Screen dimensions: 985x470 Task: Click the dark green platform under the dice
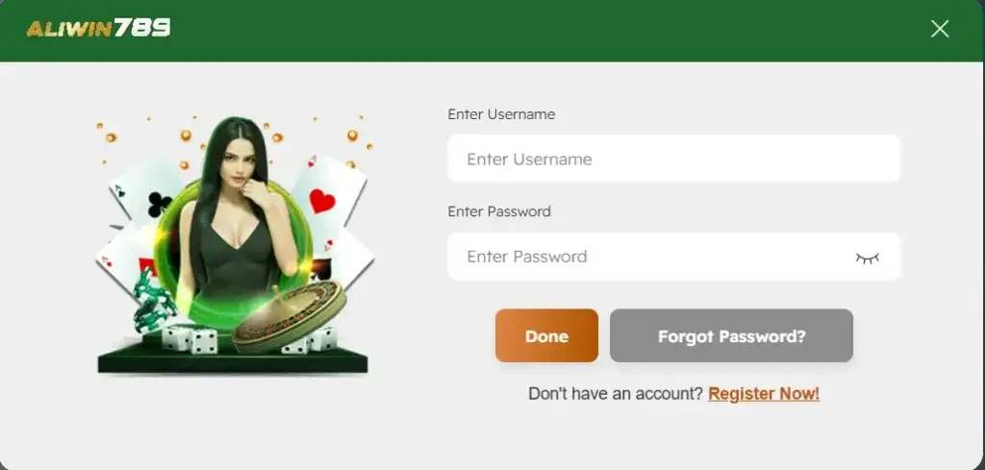(233, 359)
